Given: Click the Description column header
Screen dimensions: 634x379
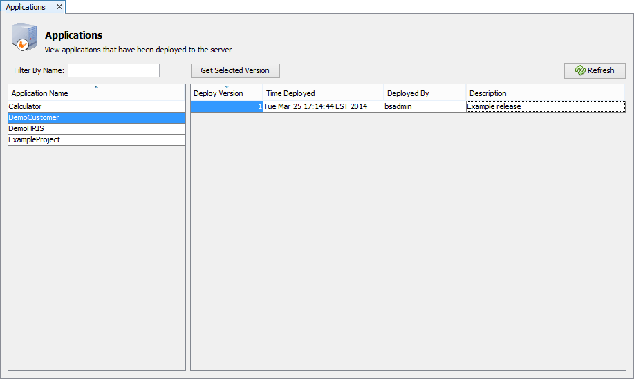Looking at the screenshot, I should click(546, 93).
